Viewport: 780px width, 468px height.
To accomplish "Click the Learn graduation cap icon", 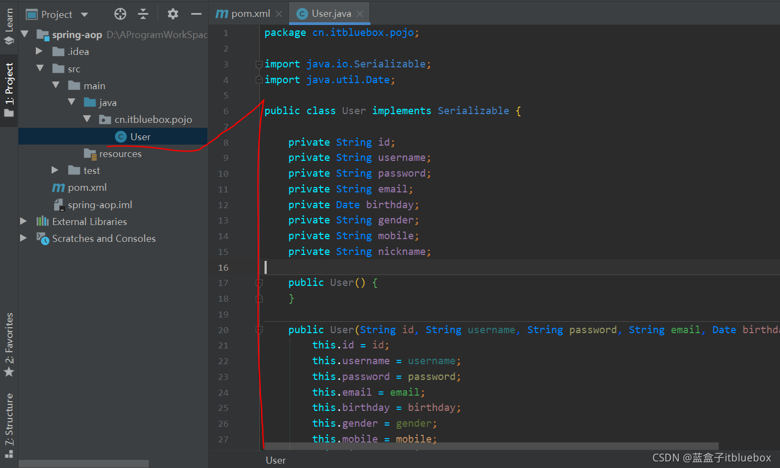I will click(x=9, y=41).
